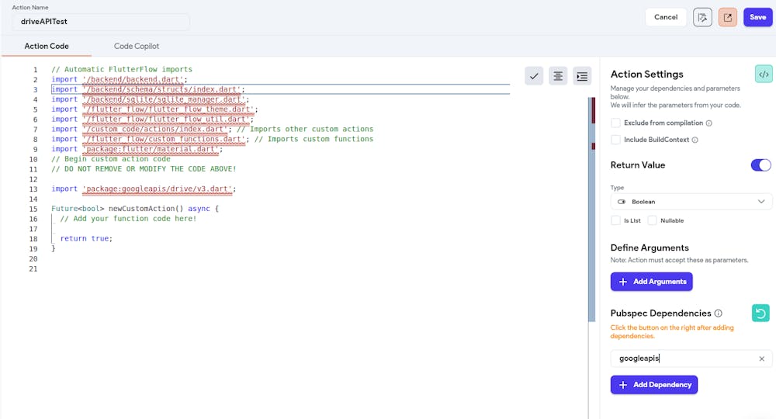
Task: Select the Action Code tab
Action: click(x=47, y=46)
